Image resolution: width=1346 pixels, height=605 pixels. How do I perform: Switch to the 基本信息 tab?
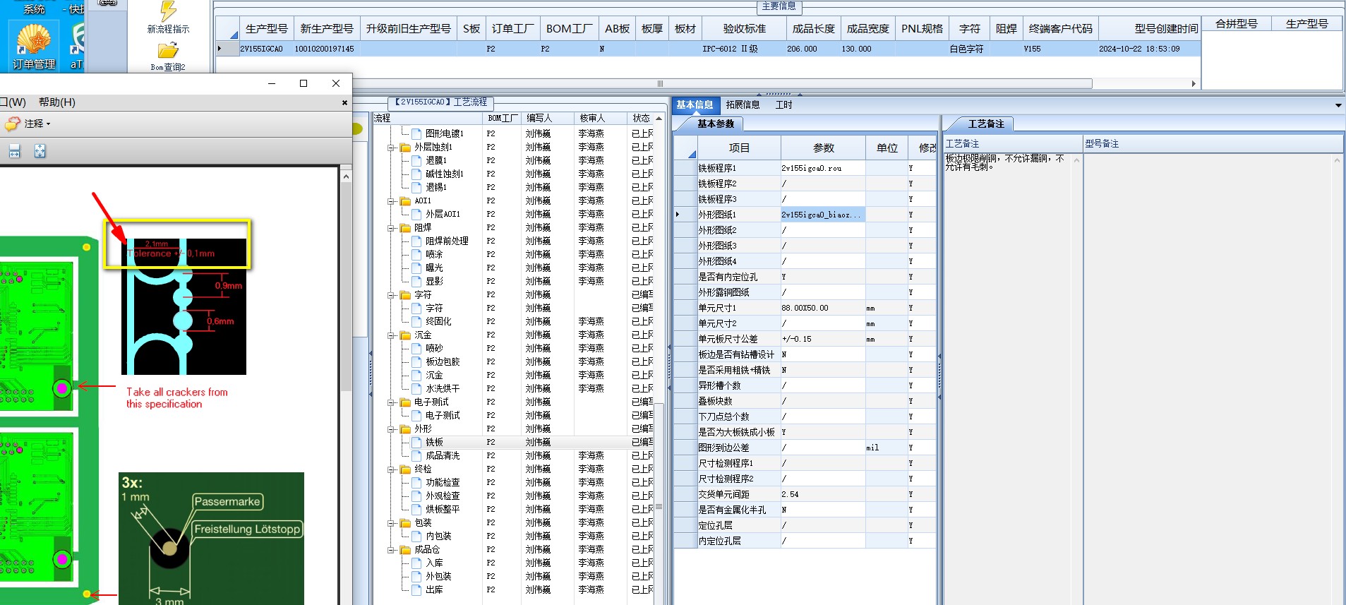[695, 105]
